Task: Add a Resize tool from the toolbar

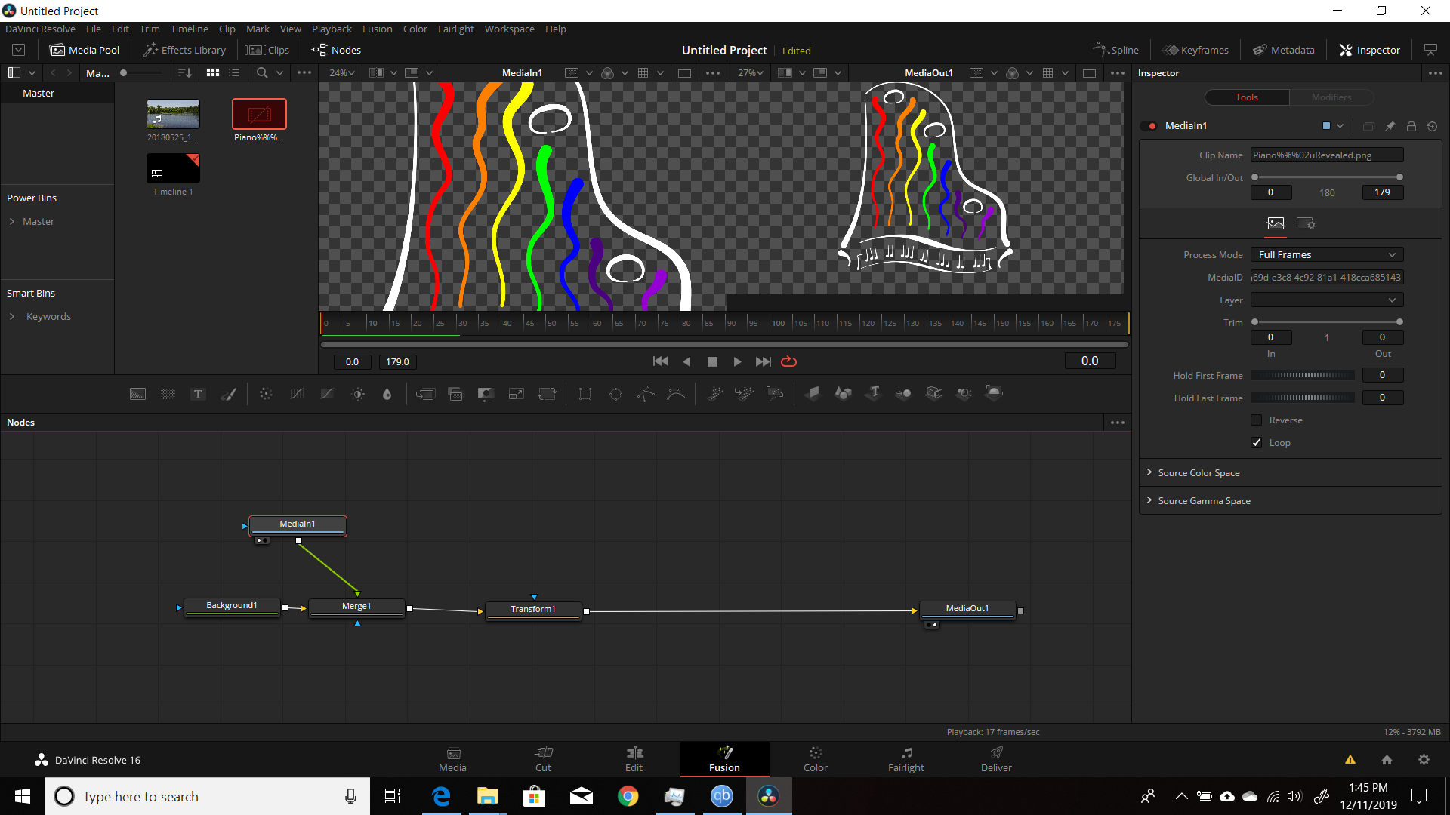Action: (x=517, y=394)
